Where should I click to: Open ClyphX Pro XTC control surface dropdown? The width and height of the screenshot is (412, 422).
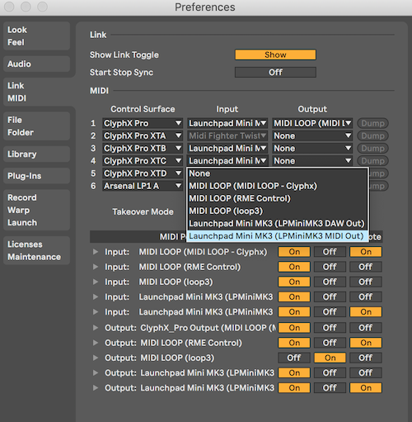tap(143, 161)
